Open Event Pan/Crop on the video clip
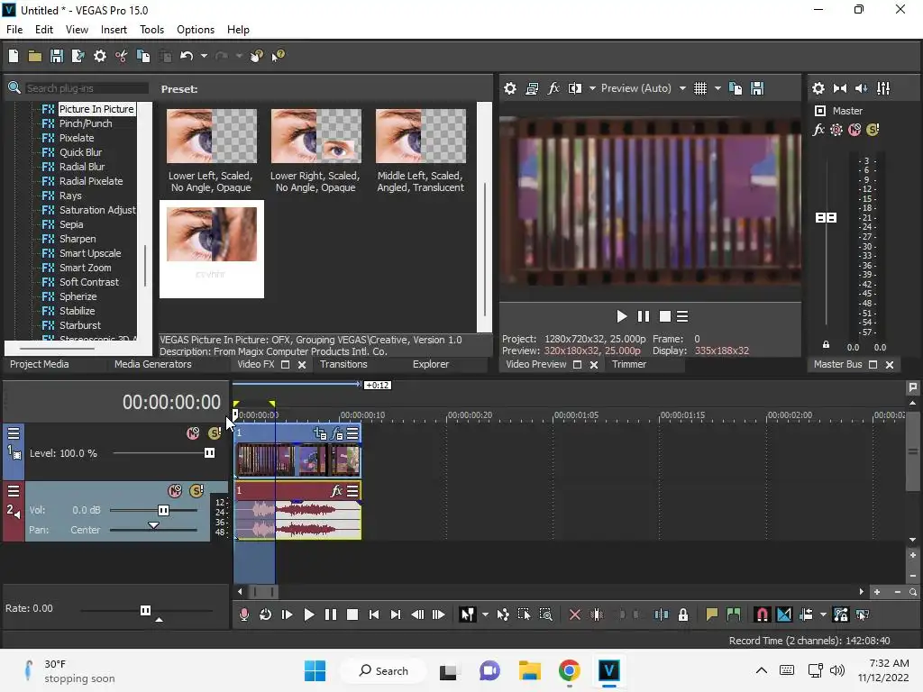The image size is (923, 692). click(320, 433)
